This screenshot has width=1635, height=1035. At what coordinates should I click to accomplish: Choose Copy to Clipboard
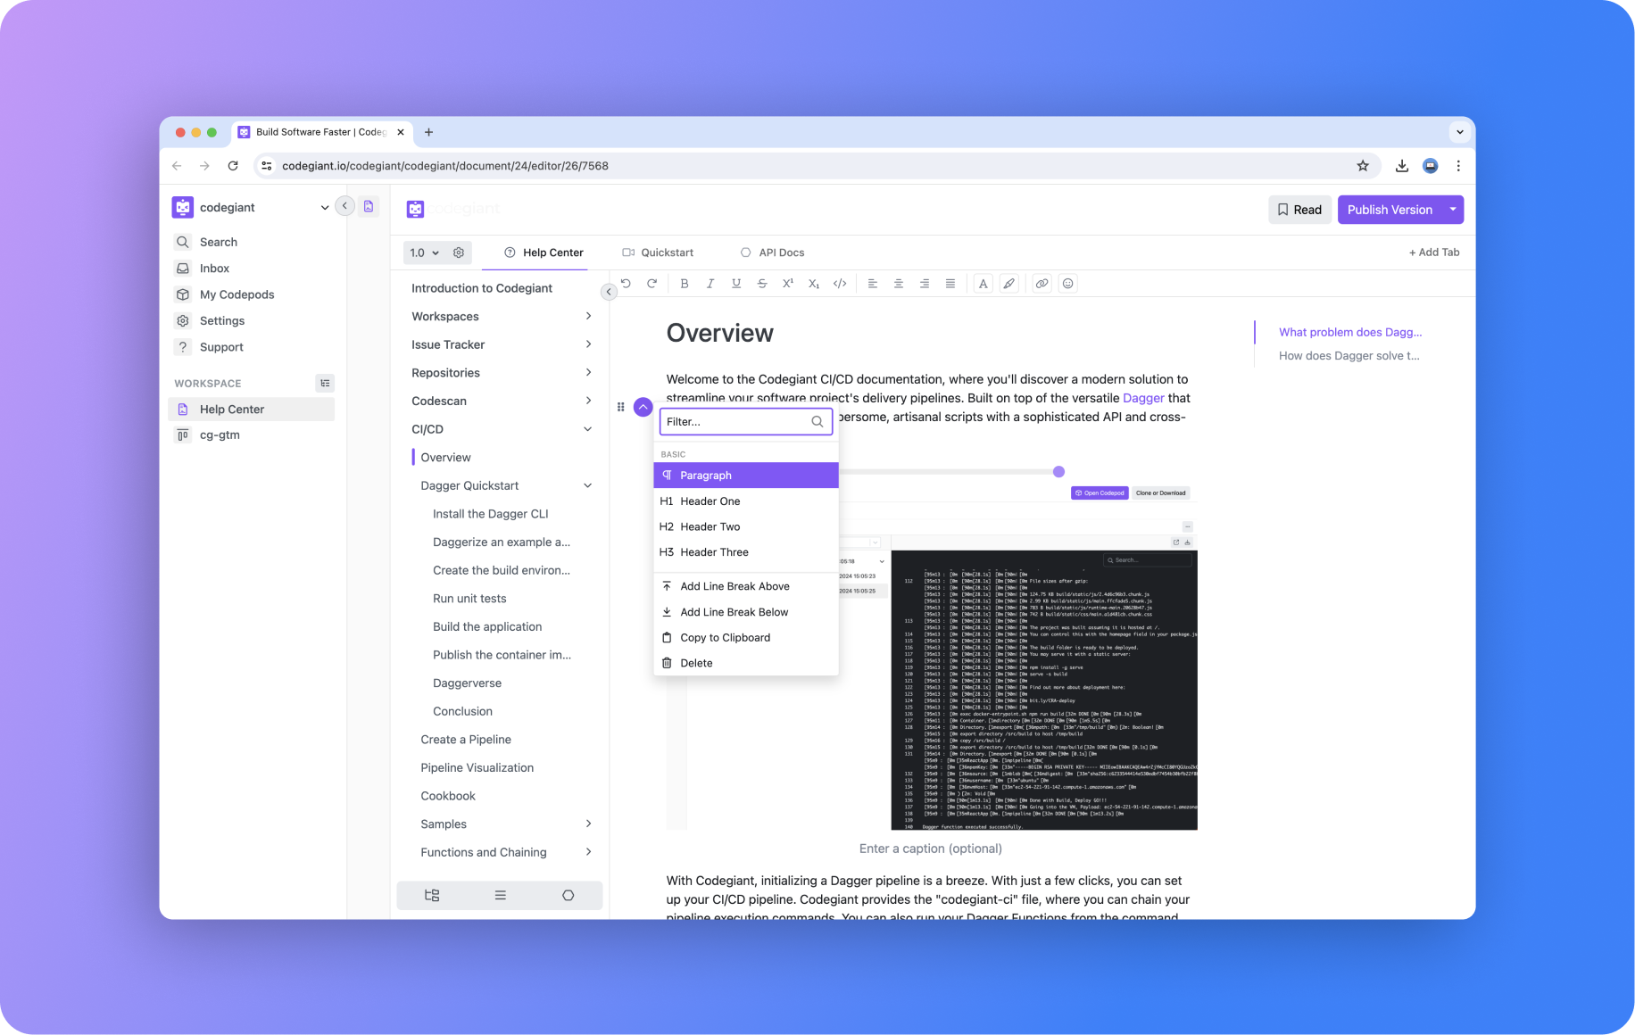[746, 638]
